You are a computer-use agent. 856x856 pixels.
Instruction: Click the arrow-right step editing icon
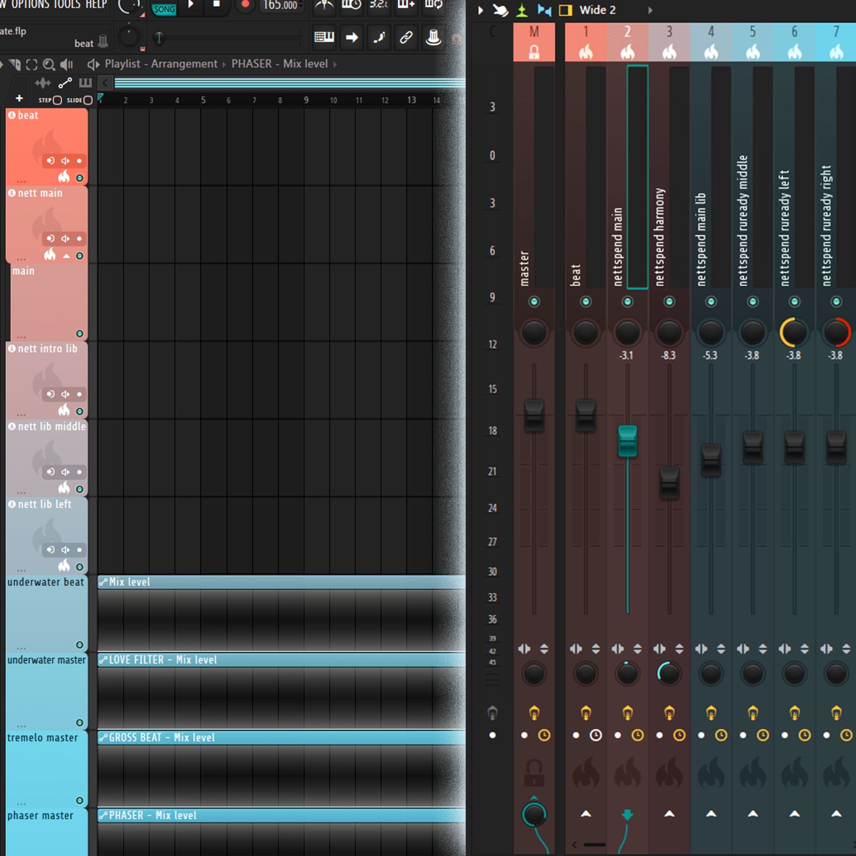pyautogui.click(x=352, y=37)
